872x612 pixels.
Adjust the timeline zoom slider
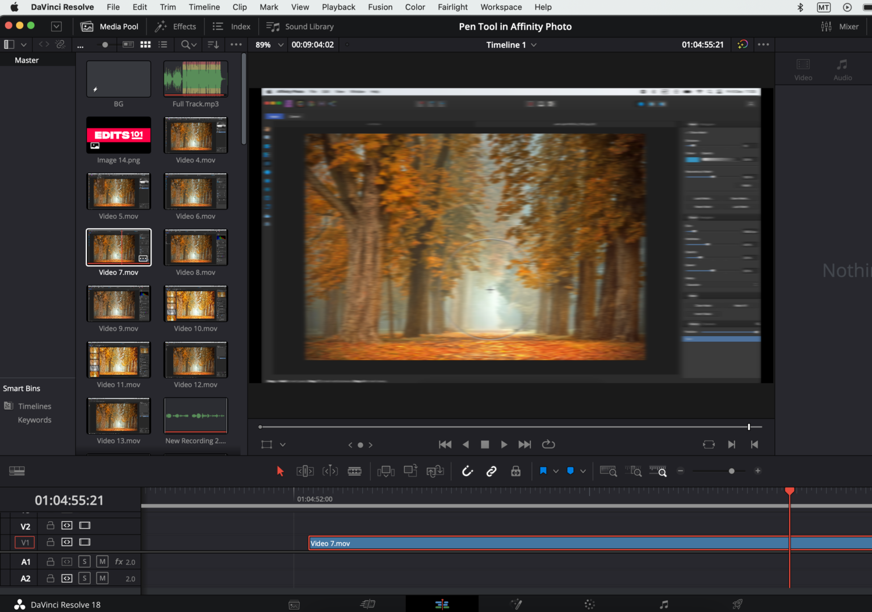(x=732, y=471)
